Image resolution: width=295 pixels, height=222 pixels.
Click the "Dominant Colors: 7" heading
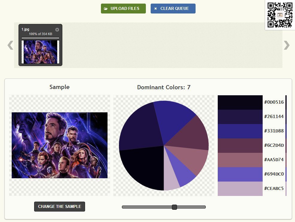point(164,87)
